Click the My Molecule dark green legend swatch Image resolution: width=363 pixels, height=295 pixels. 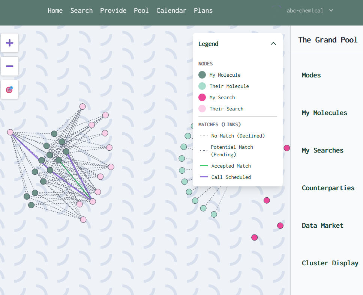pyautogui.click(x=202, y=75)
